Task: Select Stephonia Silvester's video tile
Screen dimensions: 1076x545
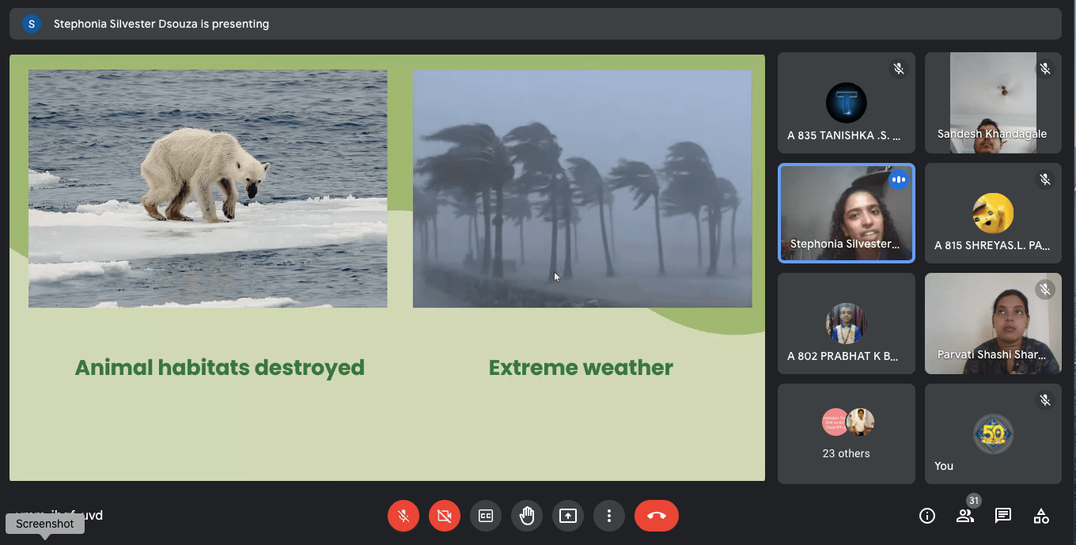Action: tap(846, 213)
